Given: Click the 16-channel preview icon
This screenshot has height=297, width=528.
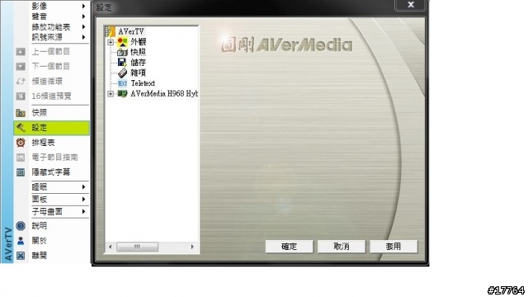Looking at the screenshot, I should click(x=21, y=97).
